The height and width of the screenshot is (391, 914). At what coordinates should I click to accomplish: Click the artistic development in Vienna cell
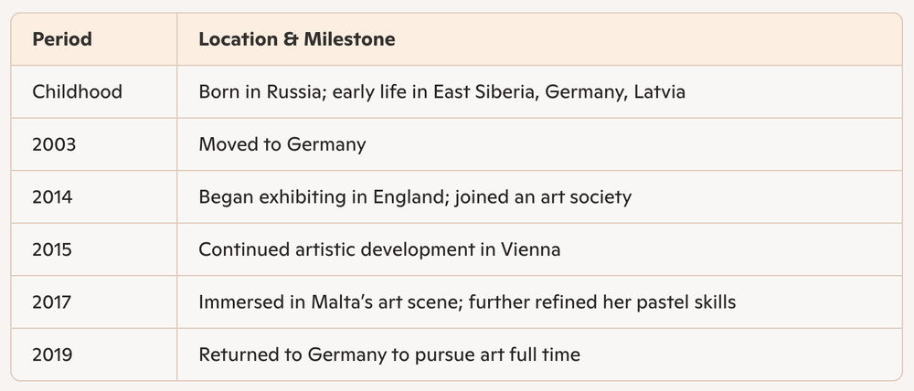point(540,248)
